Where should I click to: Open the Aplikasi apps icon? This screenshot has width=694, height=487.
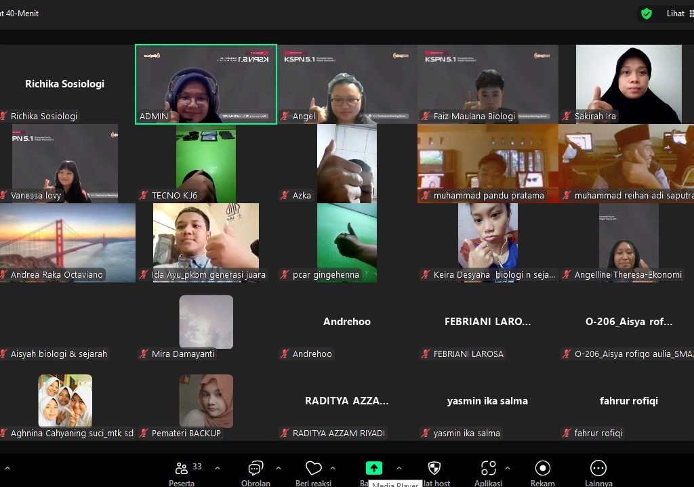point(488,469)
